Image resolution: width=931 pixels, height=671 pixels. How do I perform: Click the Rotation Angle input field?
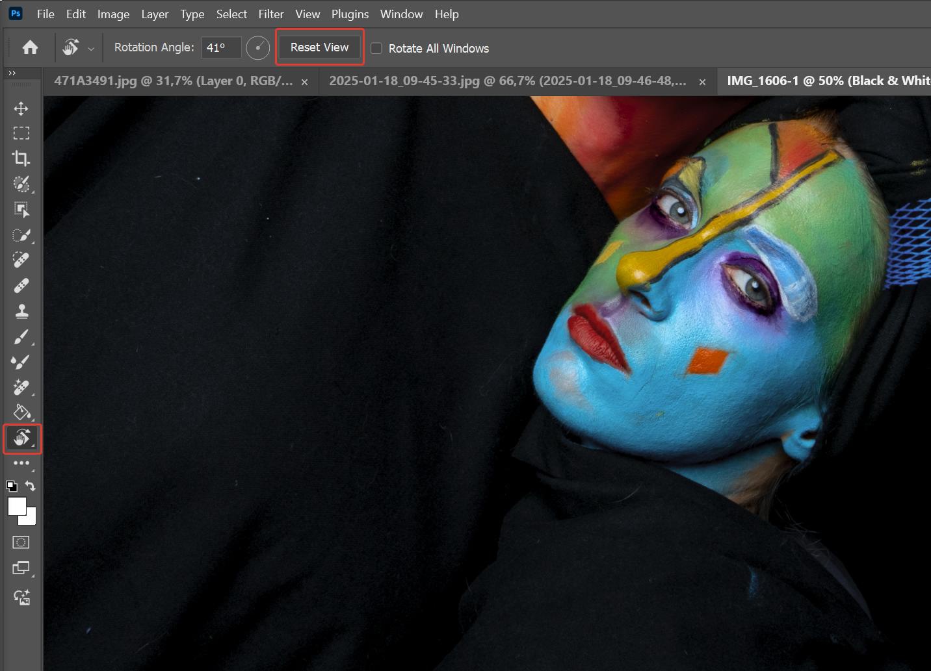(x=220, y=47)
